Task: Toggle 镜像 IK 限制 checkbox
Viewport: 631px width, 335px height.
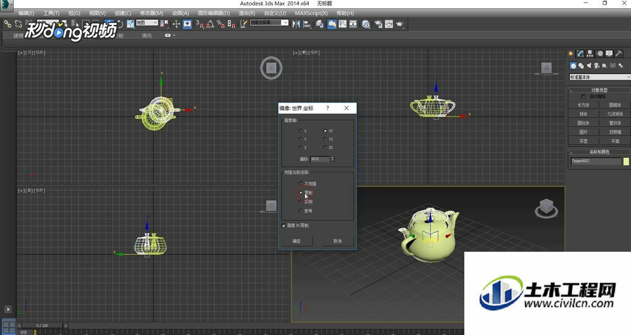Action: (x=284, y=225)
